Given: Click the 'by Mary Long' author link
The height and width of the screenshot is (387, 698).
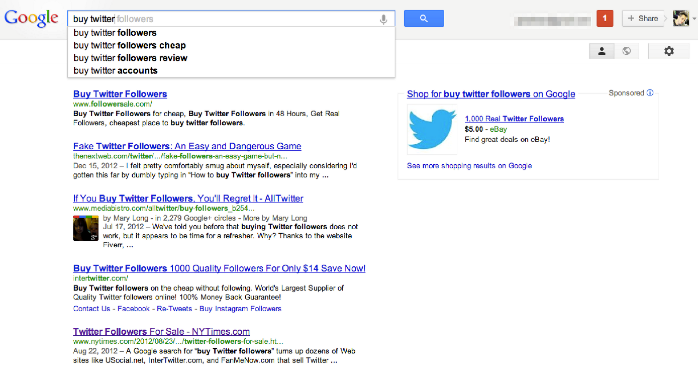Looking at the screenshot, I should [126, 218].
